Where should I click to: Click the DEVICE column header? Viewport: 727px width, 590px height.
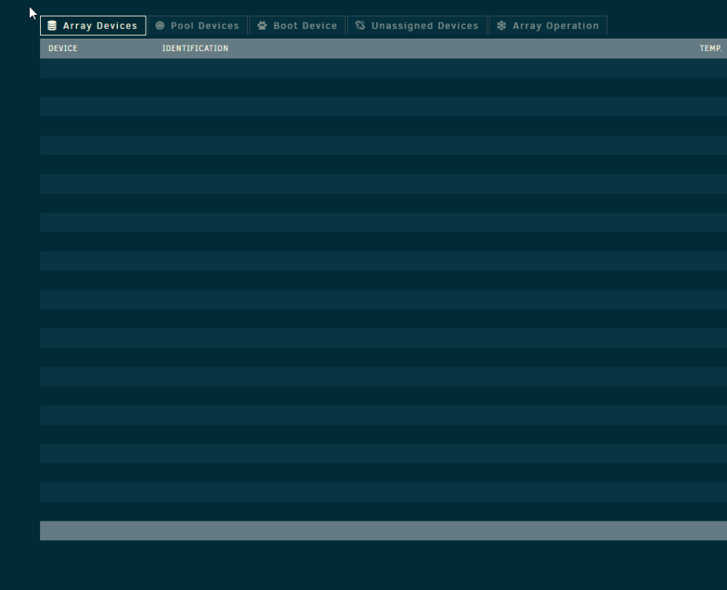[63, 48]
